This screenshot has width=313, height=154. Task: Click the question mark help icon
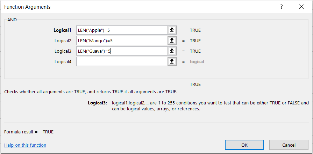(x=282, y=7)
